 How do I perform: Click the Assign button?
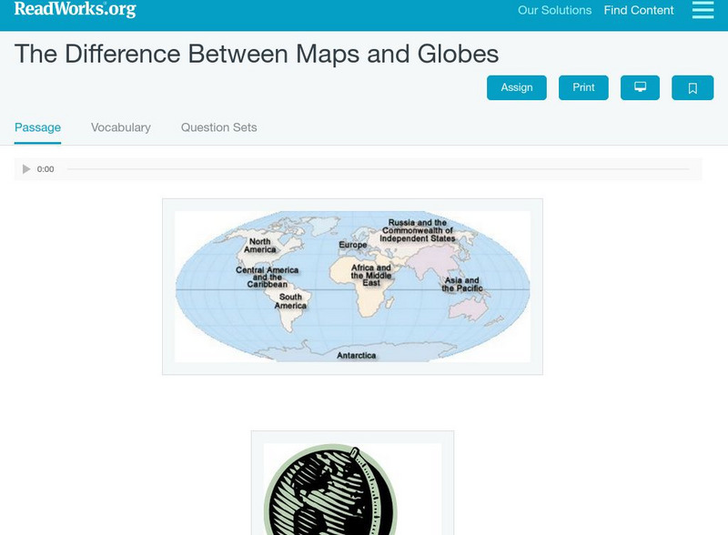coord(517,87)
